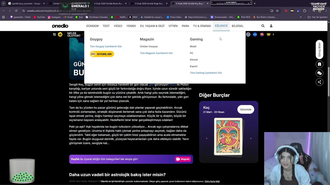Select Esport under Gaming
Screen dimensions: 330x185
click(x=194, y=66)
